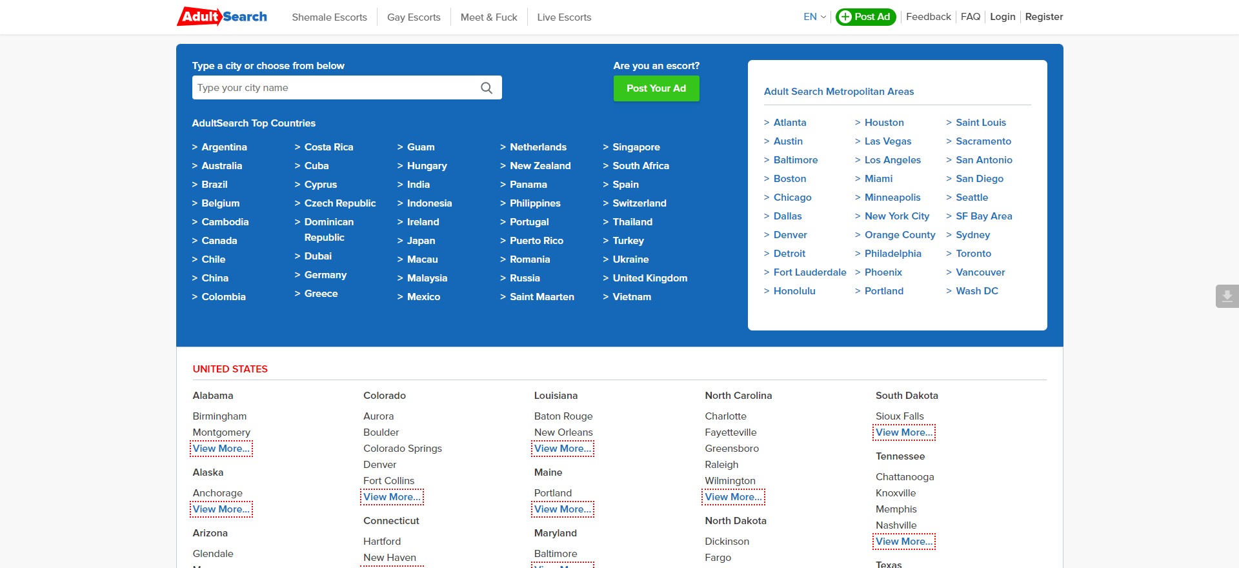
Task: Open Birmingham under Alabama
Action: tap(219, 416)
